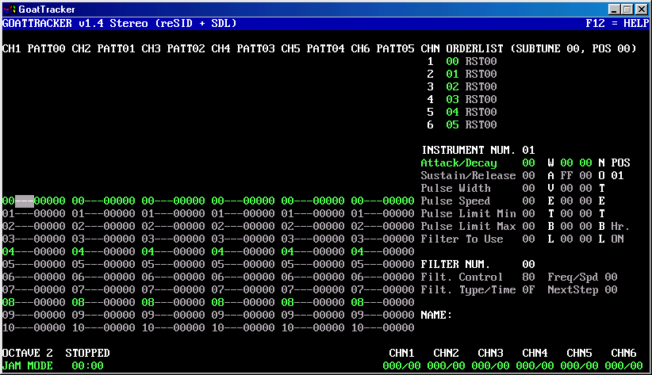The height and width of the screenshot is (375, 652).
Task: Click the INSTRUMENT NUM. 01 value
Action: pyautogui.click(x=528, y=150)
